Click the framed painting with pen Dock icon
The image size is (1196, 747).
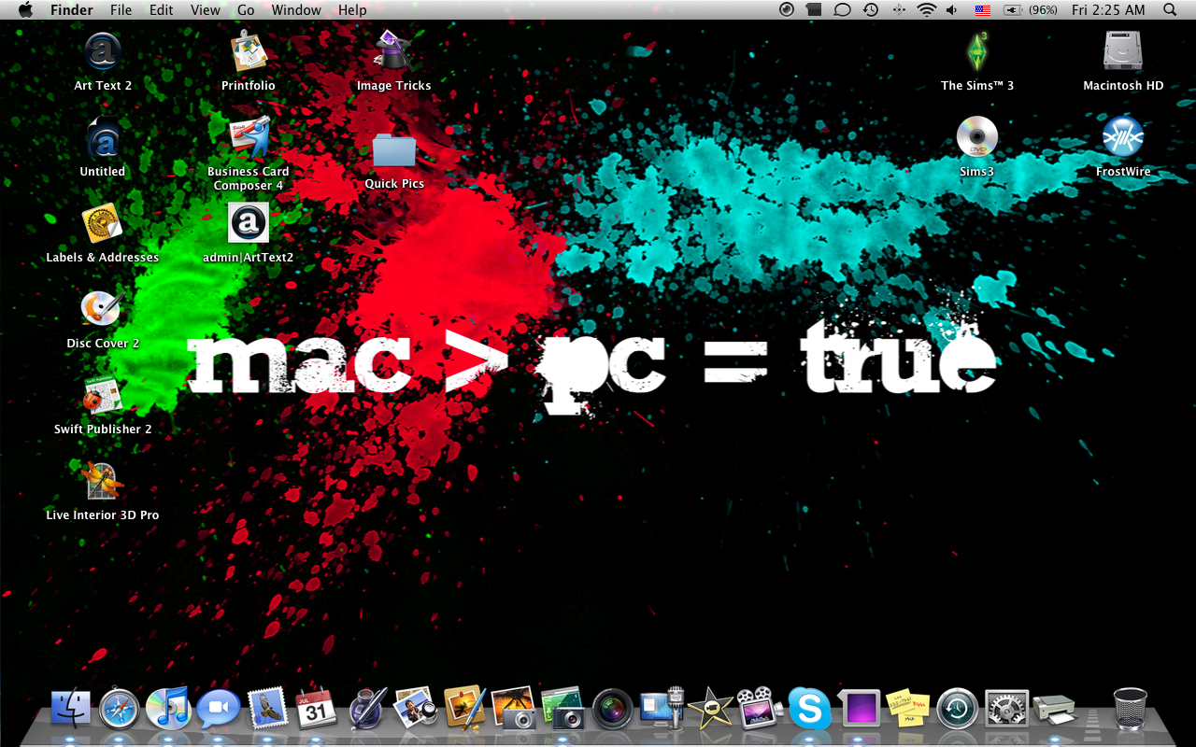[464, 708]
